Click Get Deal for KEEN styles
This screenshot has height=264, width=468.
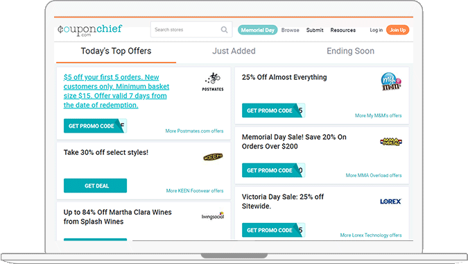pyautogui.click(x=95, y=185)
